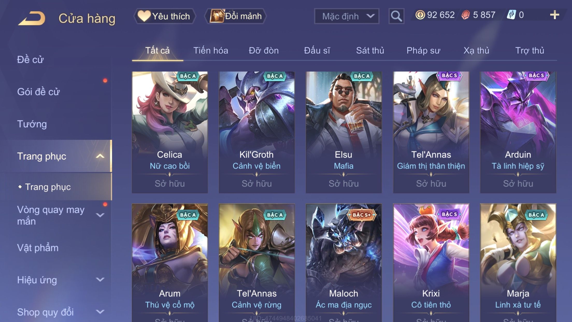Select Celica Nữ cao bồi skin card
Image resolution: width=572 pixels, height=322 pixels.
point(170,132)
